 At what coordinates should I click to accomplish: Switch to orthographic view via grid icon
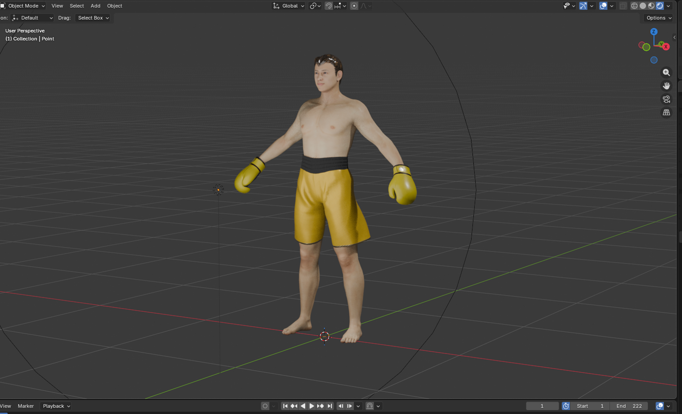(x=666, y=112)
